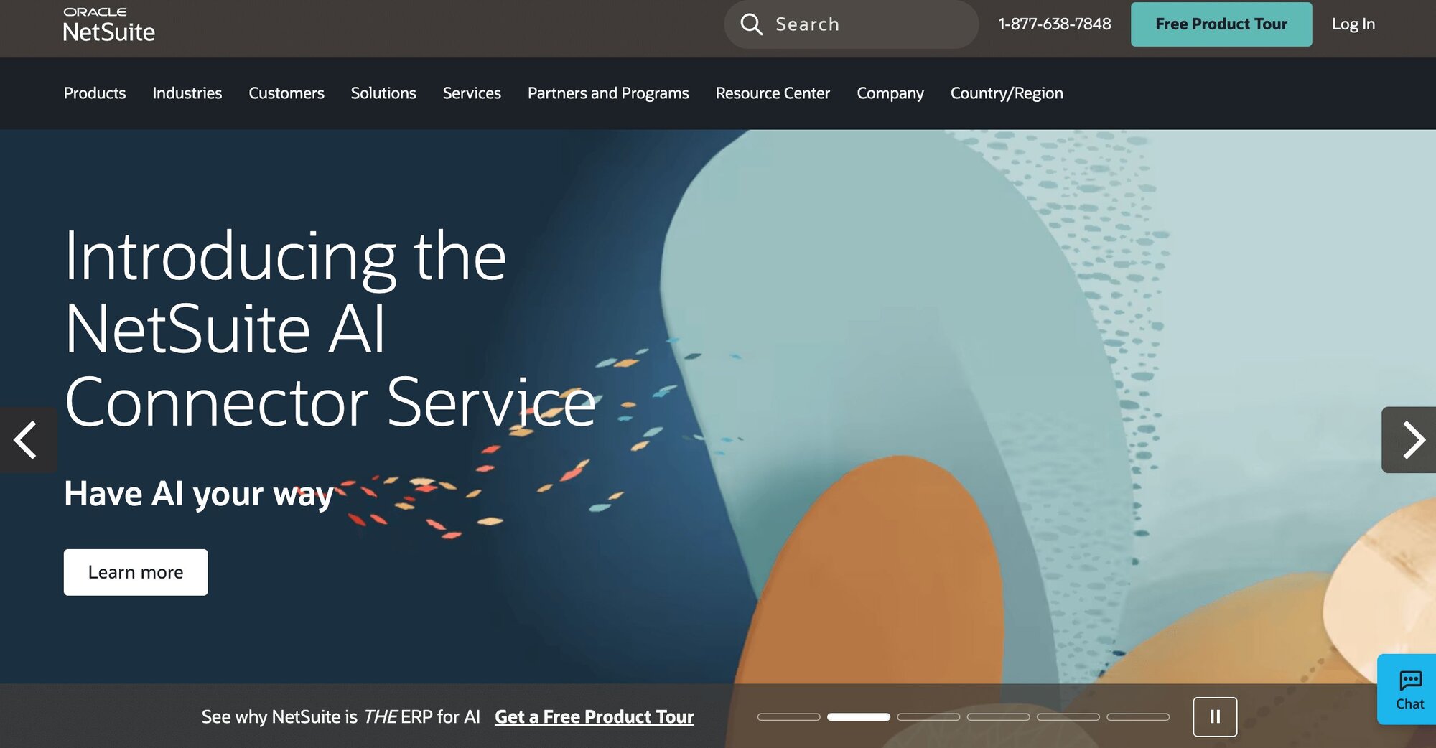Image resolution: width=1436 pixels, height=748 pixels.
Task: Jump to the fourth carousel indicator
Action: (x=998, y=716)
